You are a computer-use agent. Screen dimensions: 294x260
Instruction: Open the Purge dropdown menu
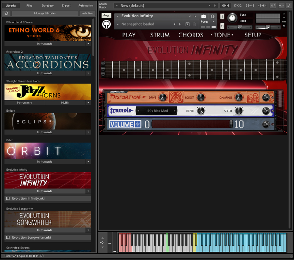click(214, 22)
